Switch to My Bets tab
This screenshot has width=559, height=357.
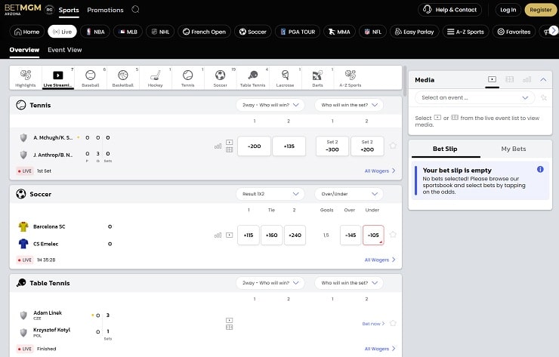(x=514, y=149)
